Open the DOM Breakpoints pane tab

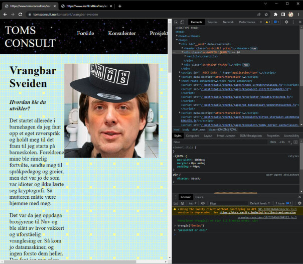[x=251, y=136]
